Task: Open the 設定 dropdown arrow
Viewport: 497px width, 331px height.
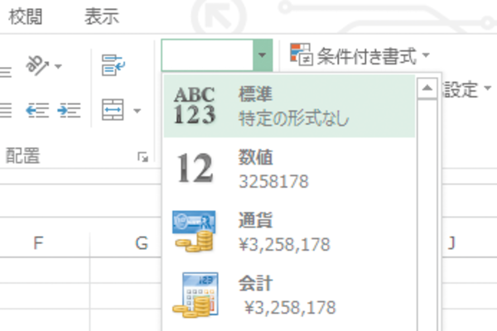Action: (x=488, y=88)
